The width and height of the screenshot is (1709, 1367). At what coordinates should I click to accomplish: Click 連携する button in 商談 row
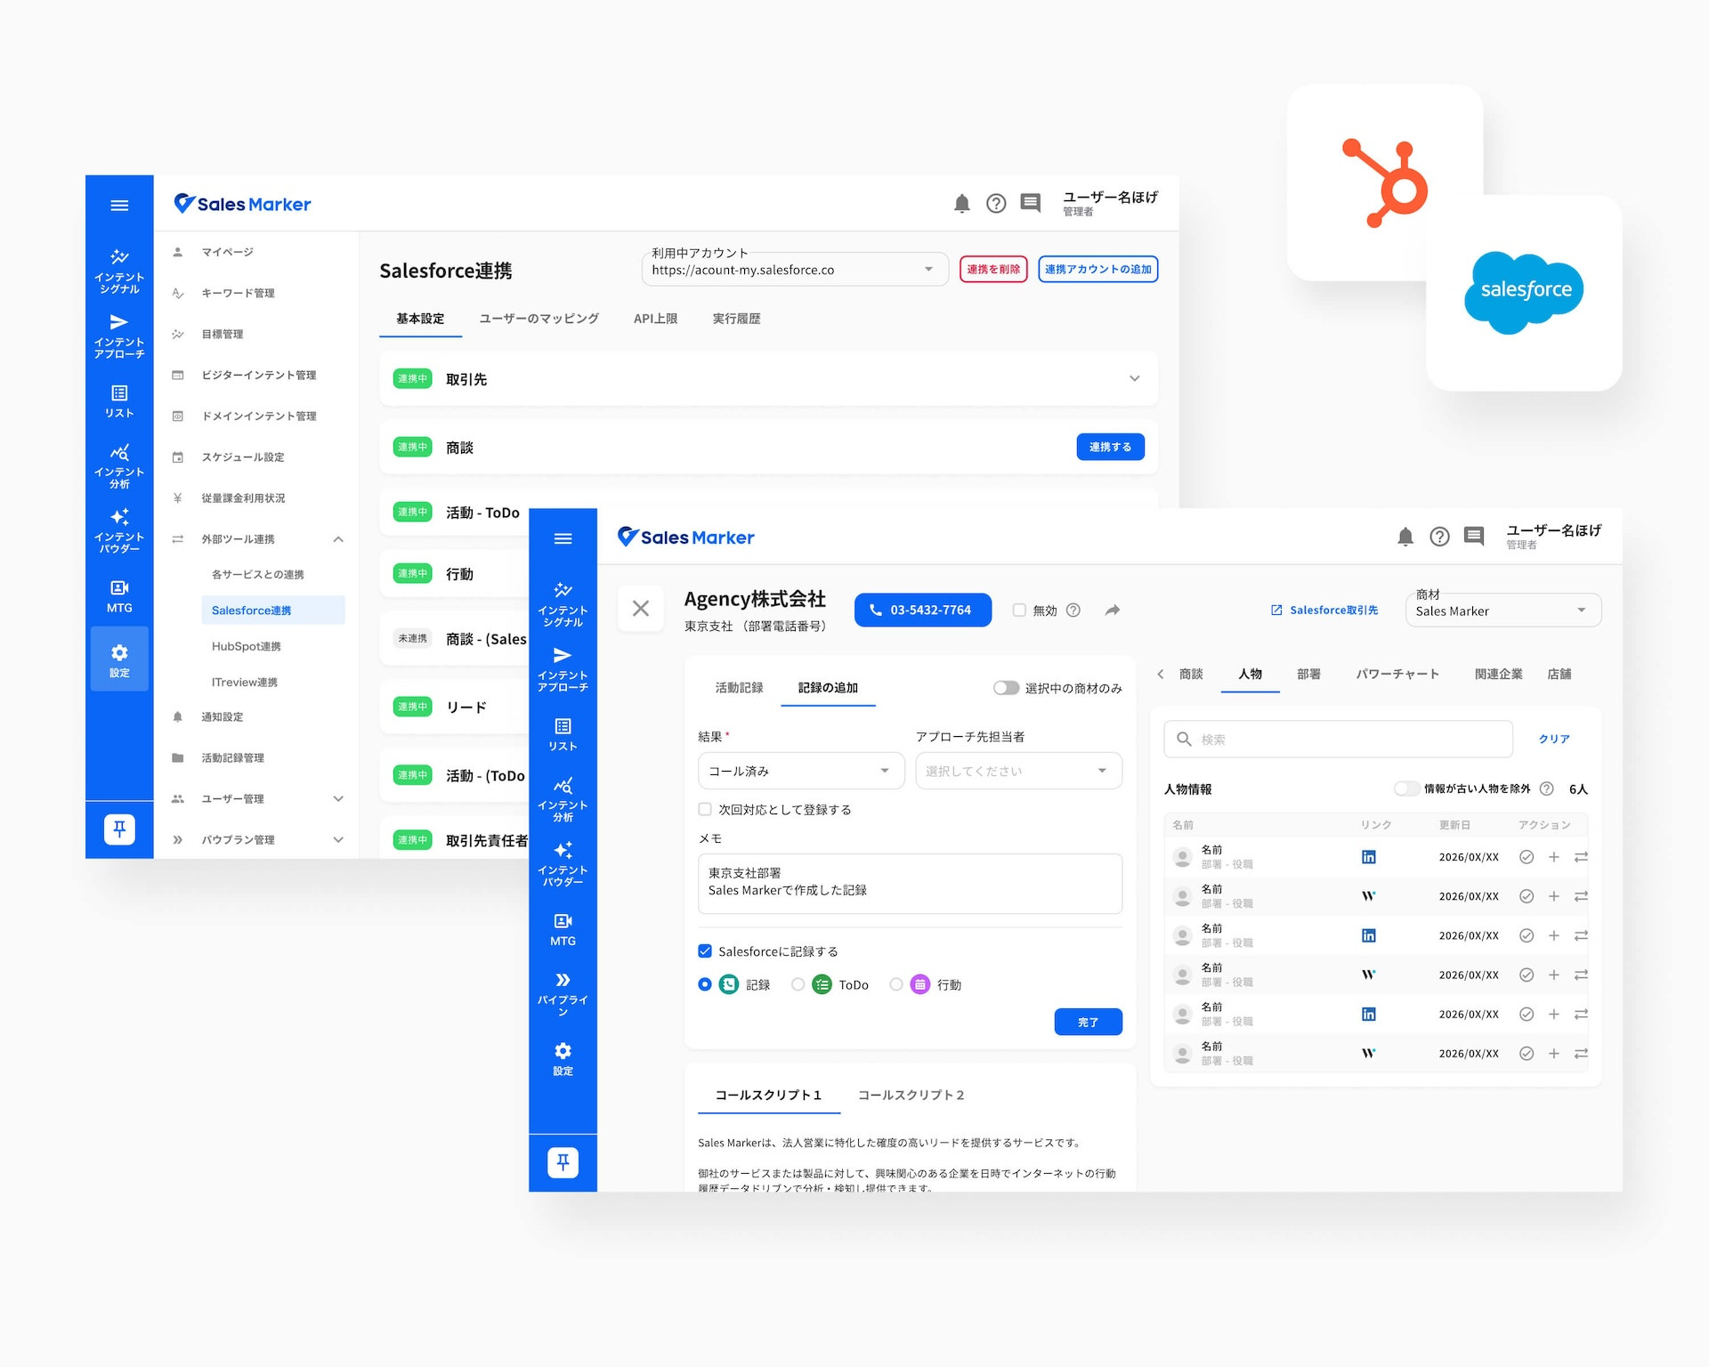[1111, 447]
